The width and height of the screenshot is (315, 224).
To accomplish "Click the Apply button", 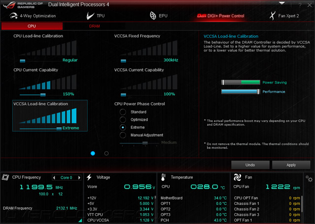I will 291,165.
